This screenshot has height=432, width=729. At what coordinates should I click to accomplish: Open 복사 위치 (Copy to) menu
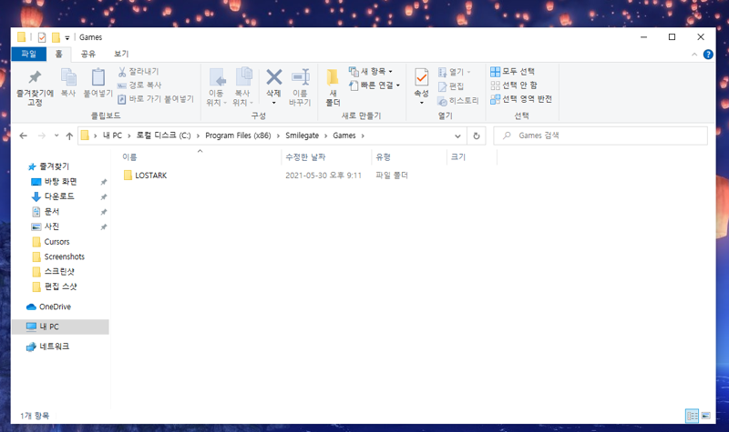(x=242, y=87)
